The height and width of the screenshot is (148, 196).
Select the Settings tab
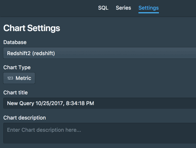[148, 8]
